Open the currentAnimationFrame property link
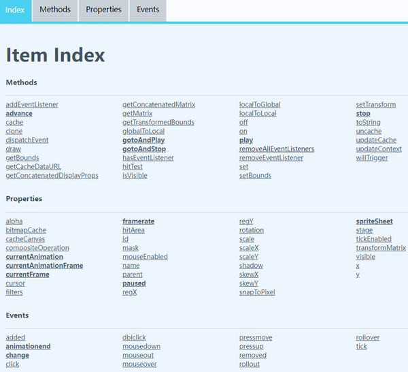 click(44, 266)
